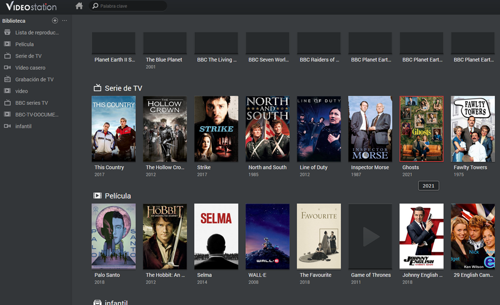Open 29 English Cam... poster
This screenshot has height=305, width=500.
coord(473,236)
